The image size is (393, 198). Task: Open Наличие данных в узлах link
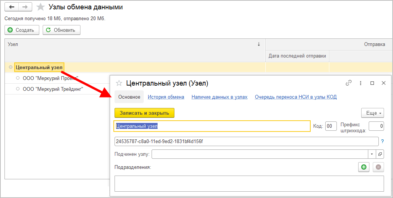point(219,97)
